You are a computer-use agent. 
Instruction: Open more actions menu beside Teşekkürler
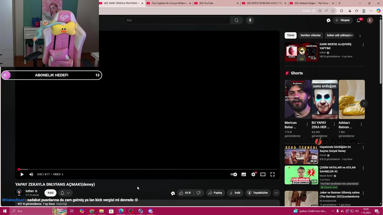coord(276,193)
